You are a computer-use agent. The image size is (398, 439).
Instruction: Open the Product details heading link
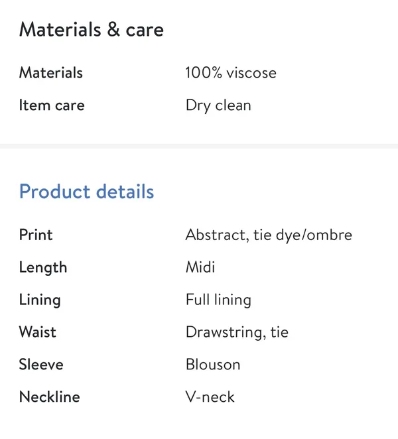tap(86, 192)
